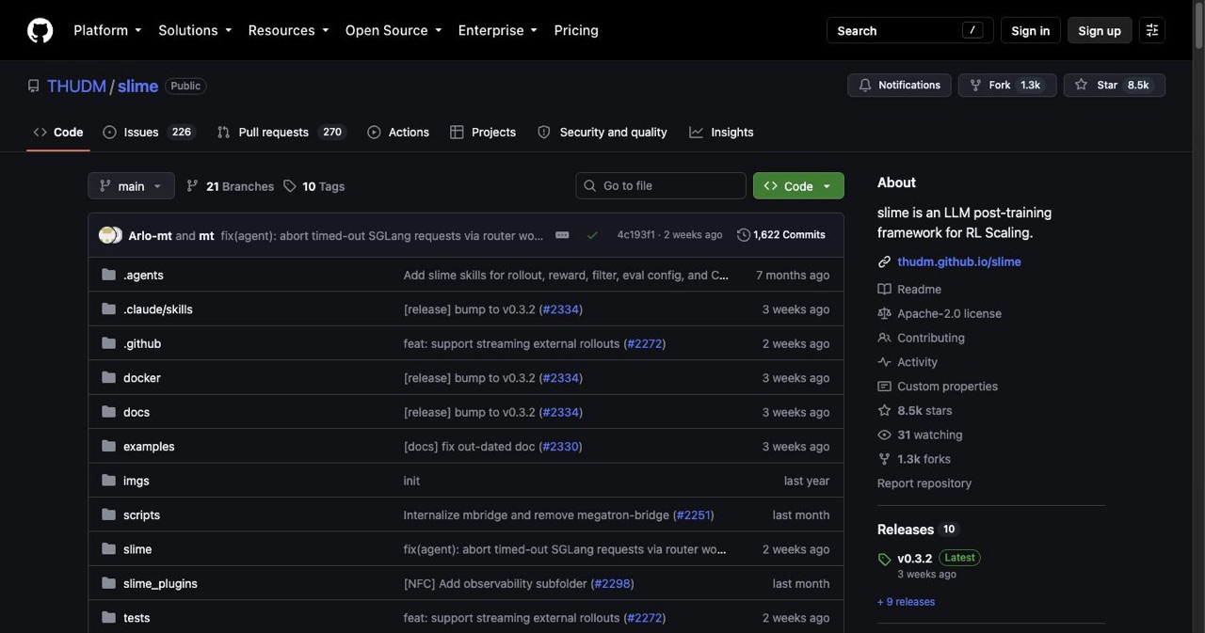Expand the commit message ellipsis icon

(562, 235)
